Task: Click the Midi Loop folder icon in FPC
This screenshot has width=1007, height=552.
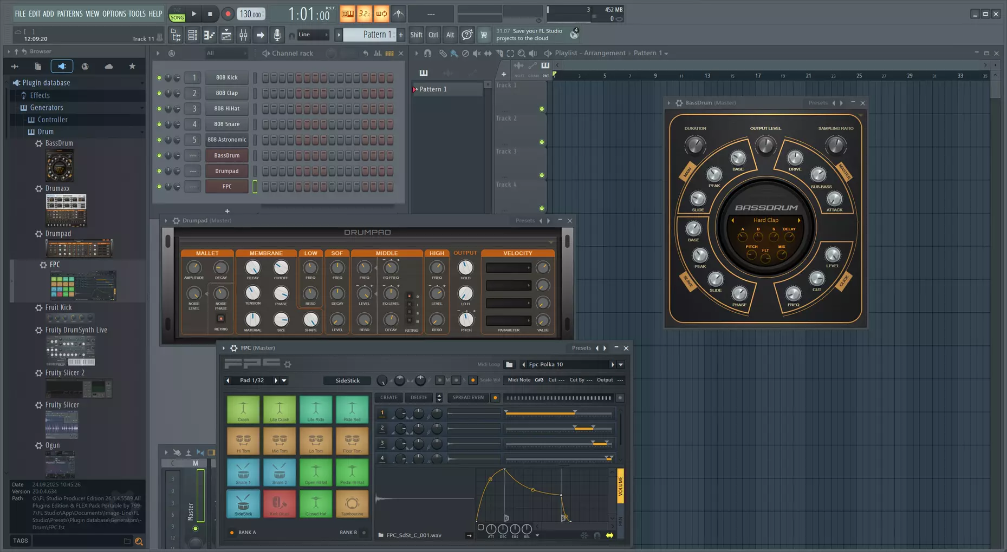Action: (509, 364)
